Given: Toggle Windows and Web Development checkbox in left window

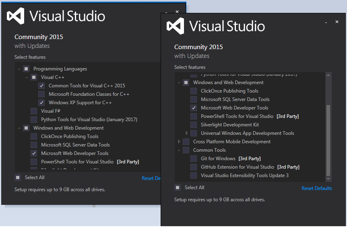Looking at the screenshot, I should click(26, 128).
